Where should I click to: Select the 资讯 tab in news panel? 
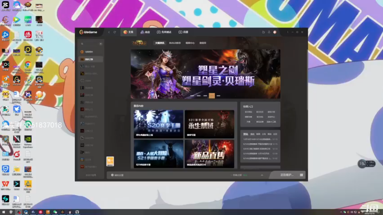(246, 134)
